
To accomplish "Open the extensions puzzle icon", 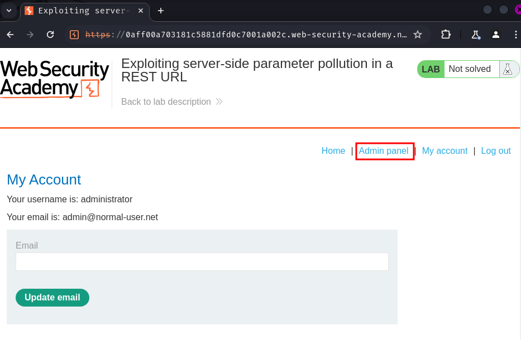I will [x=446, y=35].
